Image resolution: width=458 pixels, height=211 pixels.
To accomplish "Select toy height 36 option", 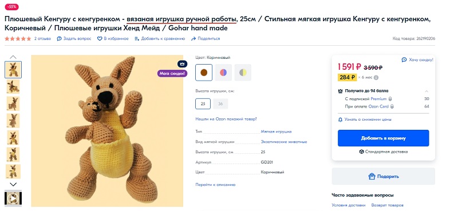I will [x=220, y=104].
